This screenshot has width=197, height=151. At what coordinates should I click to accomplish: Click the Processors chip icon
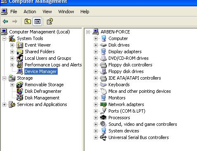103,118
